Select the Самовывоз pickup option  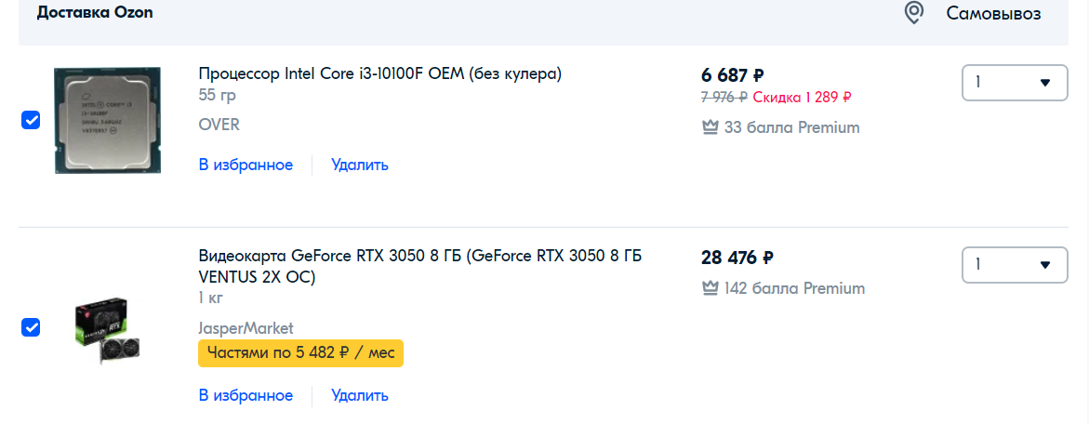click(x=993, y=13)
